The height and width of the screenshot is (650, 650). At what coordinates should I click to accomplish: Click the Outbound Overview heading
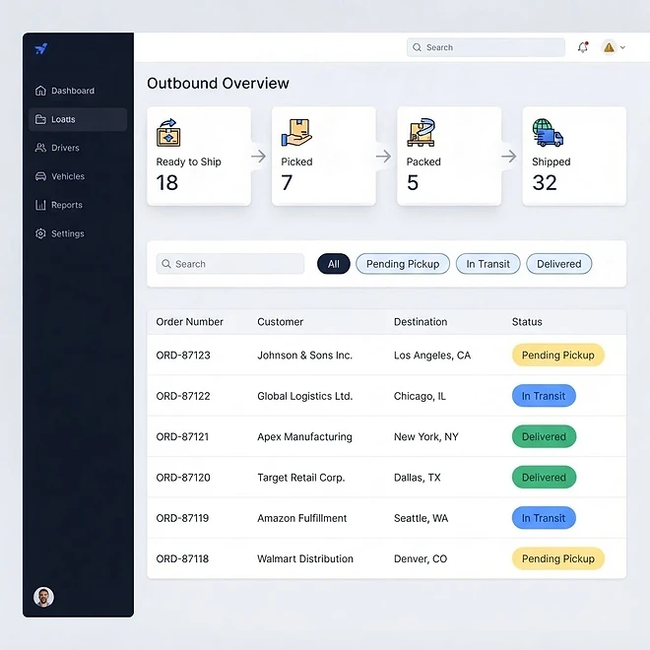click(218, 84)
